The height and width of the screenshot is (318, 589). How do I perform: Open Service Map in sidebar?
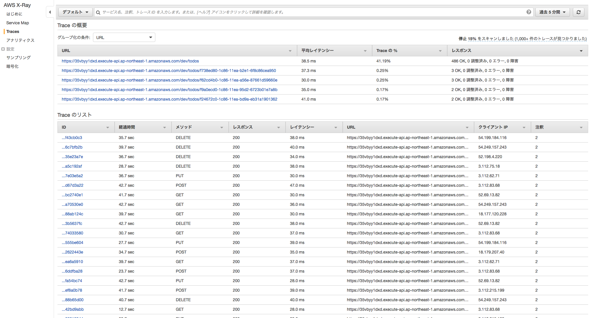(18, 23)
